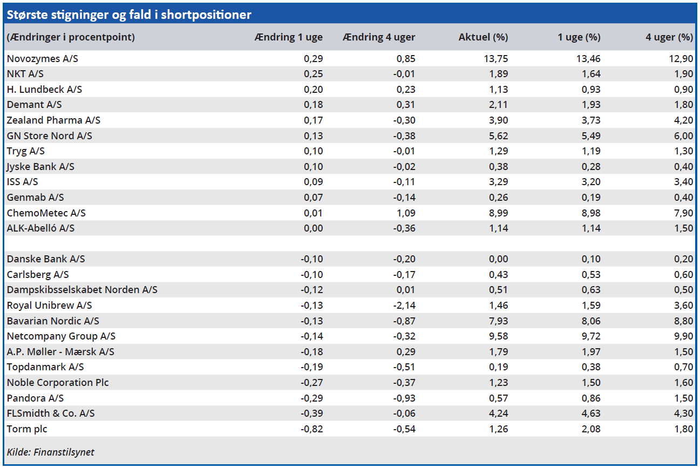Click the Zealand Pharma A/S company name
Screen dimensions: 700x468
pyautogui.click(x=53, y=120)
